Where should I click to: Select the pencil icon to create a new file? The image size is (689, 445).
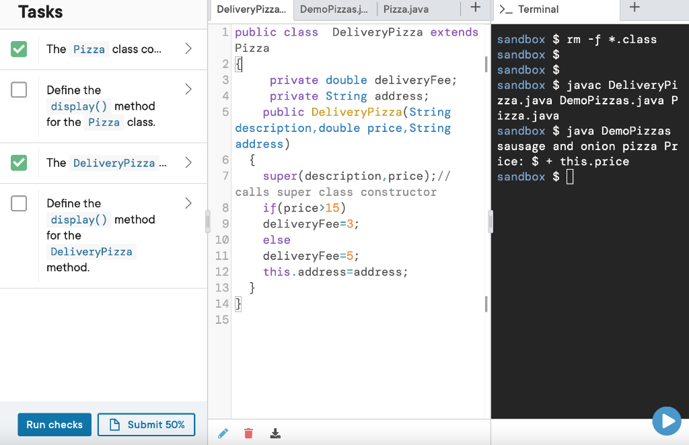pos(223,433)
